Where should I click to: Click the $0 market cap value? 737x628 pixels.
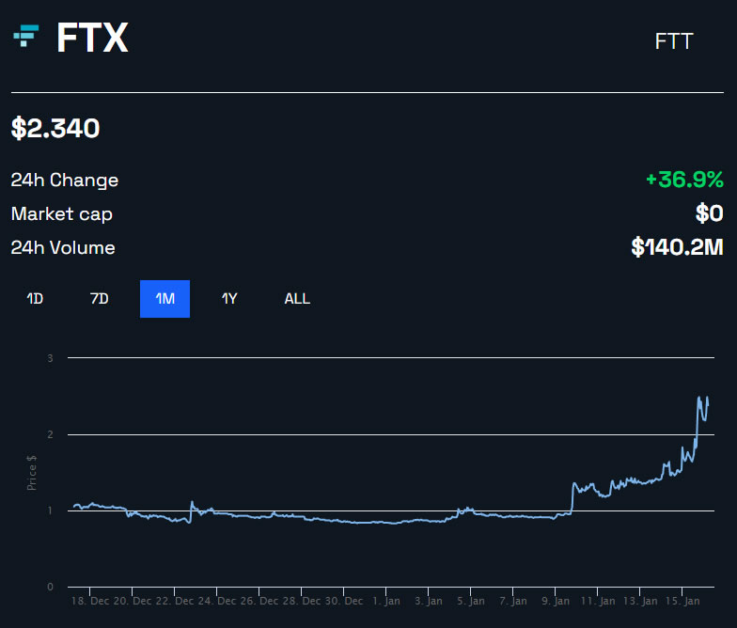click(x=709, y=213)
